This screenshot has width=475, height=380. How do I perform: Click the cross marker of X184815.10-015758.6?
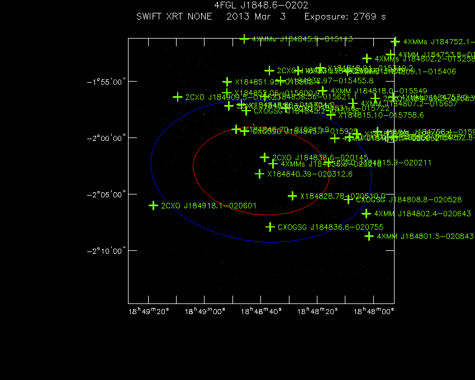[330, 115]
